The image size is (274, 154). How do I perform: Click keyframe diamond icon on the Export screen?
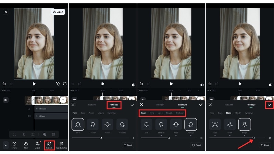58,84
